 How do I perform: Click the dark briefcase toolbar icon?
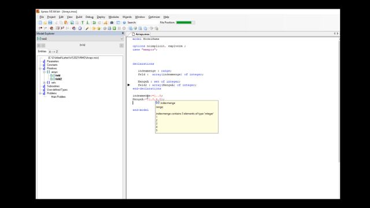pyautogui.click(x=112, y=23)
